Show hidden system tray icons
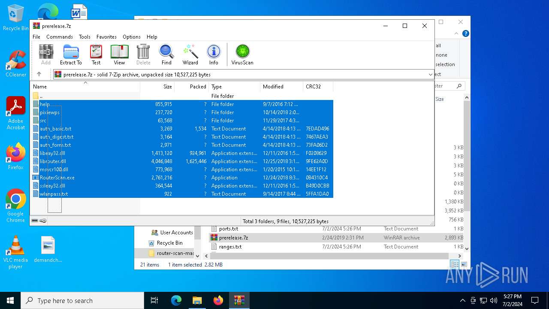The width and height of the screenshot is (549, 309). (x=462, y=300)
